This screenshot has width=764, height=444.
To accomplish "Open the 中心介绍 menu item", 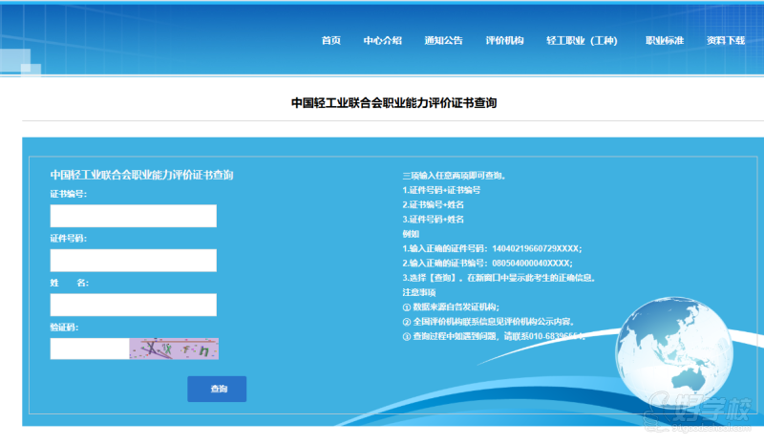I will tap(383, 40).
